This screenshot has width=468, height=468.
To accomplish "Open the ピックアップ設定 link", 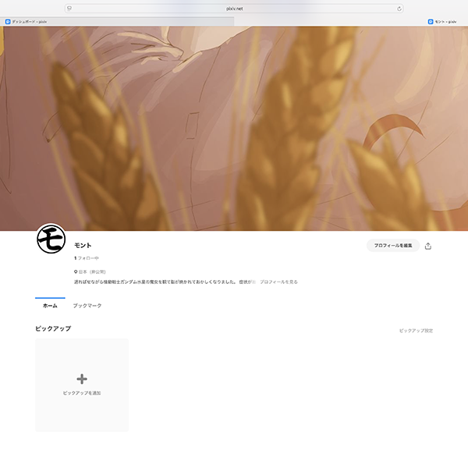I will pyautogui.click(x=416, y=331).
